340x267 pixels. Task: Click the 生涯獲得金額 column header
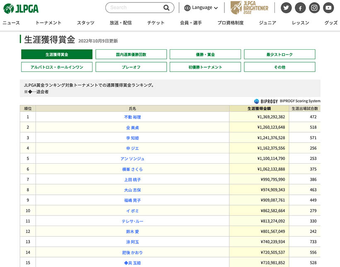[259, 109]
